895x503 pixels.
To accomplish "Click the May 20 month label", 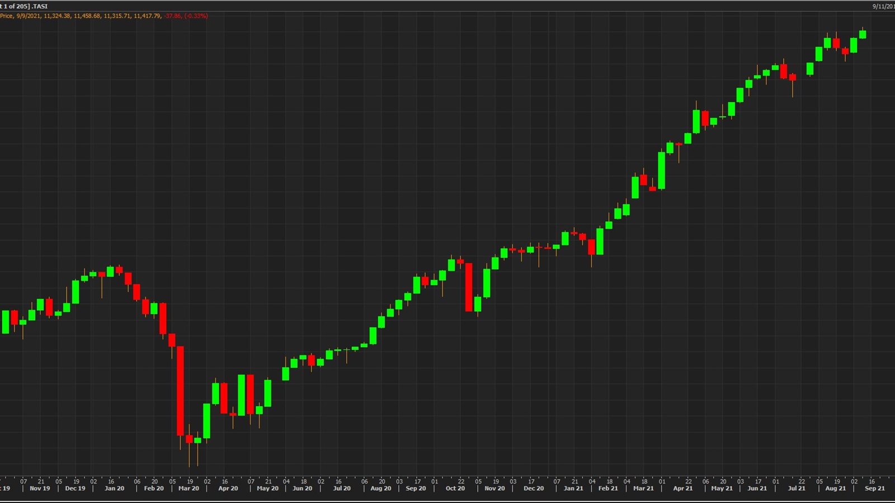I will tap(267, 488).
